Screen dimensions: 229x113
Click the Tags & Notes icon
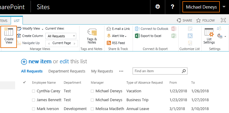click(x=92, y=32)
